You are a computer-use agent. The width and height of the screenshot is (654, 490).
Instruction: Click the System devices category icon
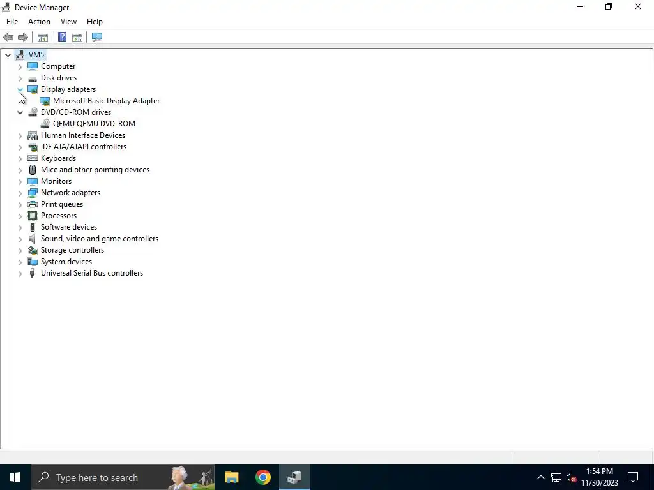coord(33,262)
